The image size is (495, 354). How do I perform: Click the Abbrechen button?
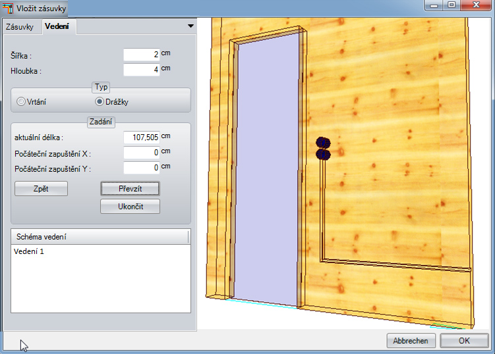(411, 341)
